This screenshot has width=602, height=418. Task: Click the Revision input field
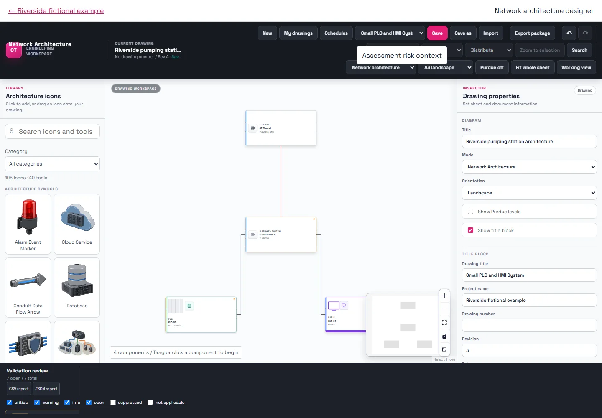coord(529,350)
